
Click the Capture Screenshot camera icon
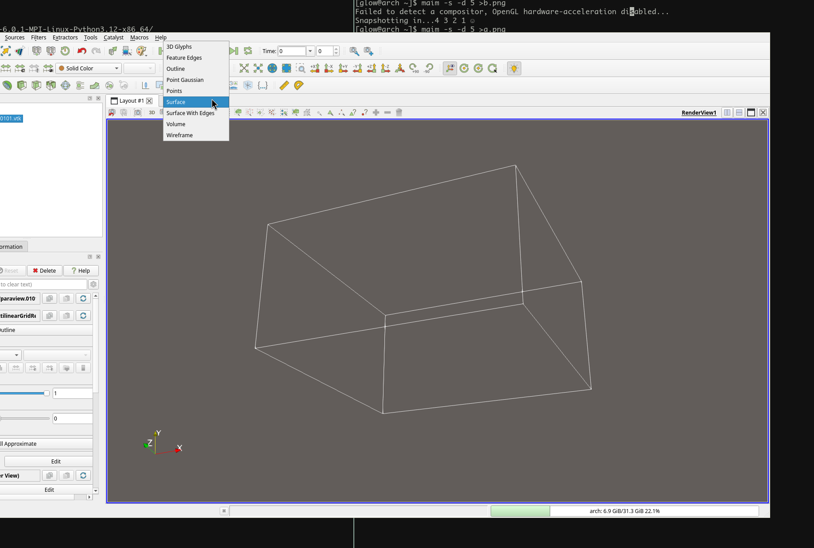point(138,112)
